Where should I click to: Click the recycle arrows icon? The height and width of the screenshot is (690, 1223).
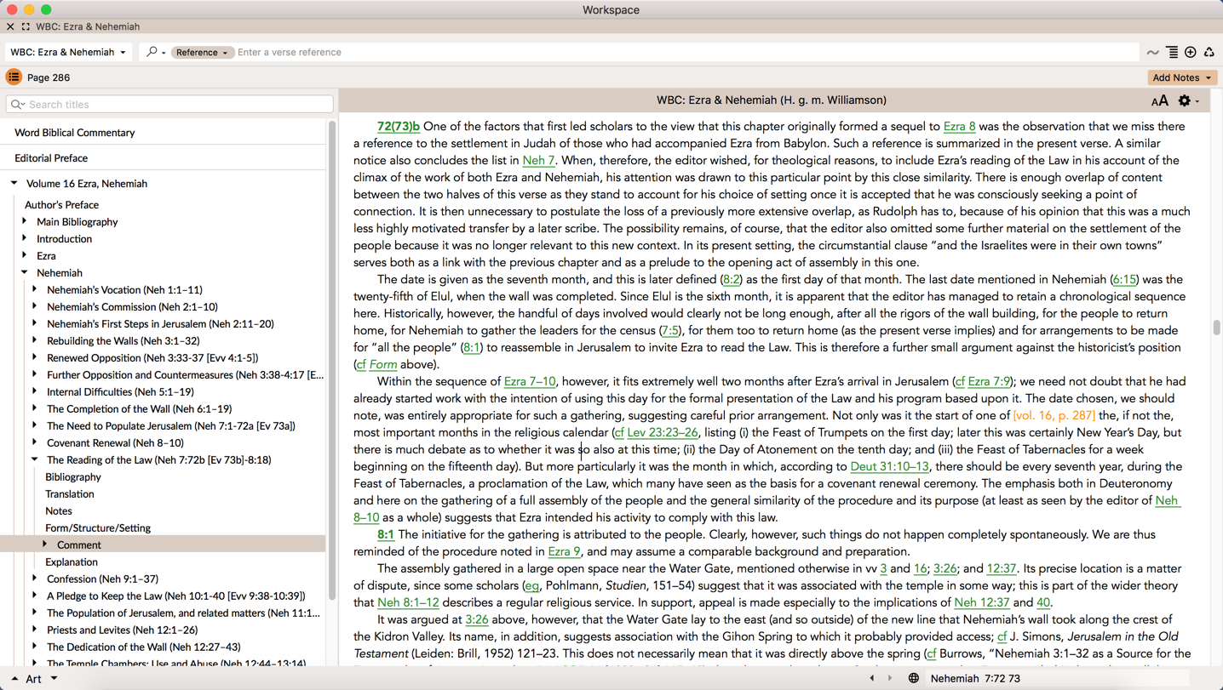1209,53
